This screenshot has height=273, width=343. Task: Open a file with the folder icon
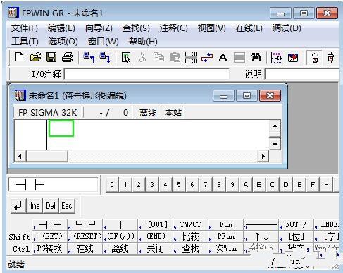(35, 57)
